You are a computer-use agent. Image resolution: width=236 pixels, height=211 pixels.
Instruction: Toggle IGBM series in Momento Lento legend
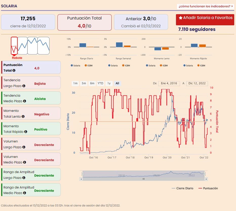(x=164, y=66)
